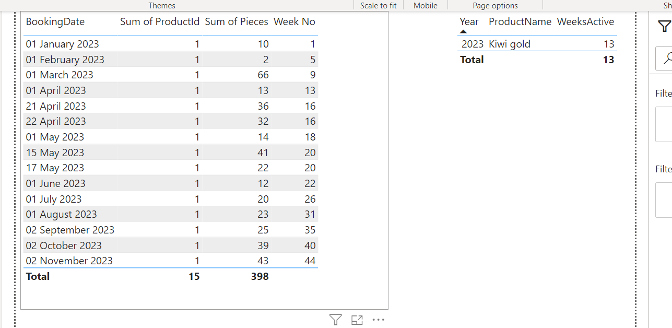Select the 01 April 2023 cell
The width and height of the screenshot is (672, 328).
pos(56,90)
